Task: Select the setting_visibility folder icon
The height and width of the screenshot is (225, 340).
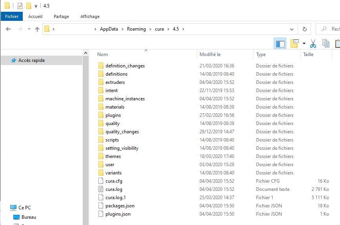Action: (101, 148)
